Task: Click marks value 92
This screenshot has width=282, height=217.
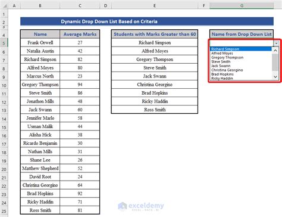Action: 80,193
